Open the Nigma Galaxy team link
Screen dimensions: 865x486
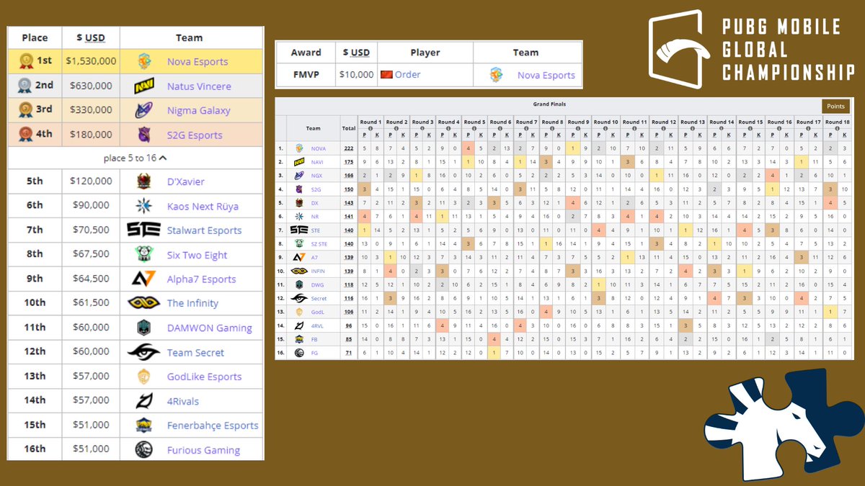[x=198, y=111]
